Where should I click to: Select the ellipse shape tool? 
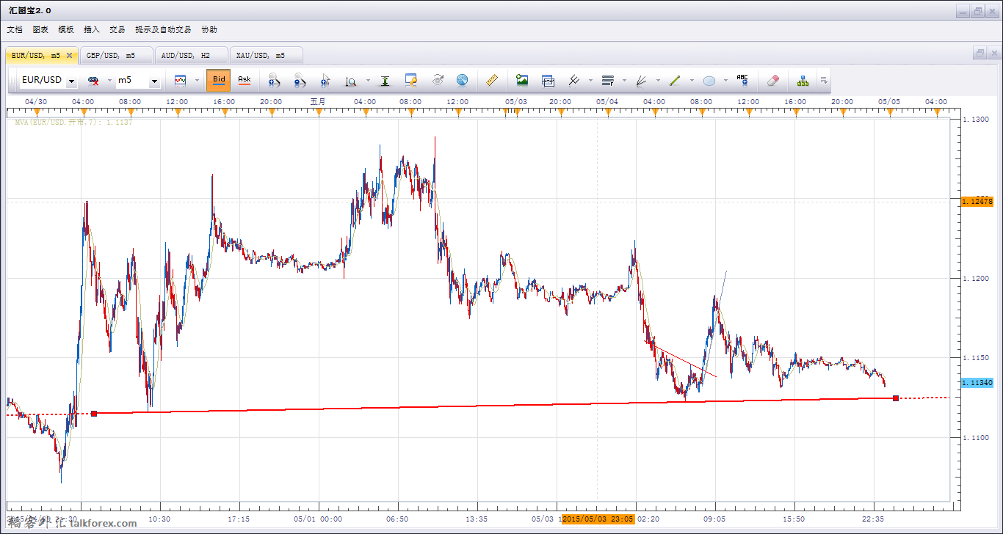[709, 80]
